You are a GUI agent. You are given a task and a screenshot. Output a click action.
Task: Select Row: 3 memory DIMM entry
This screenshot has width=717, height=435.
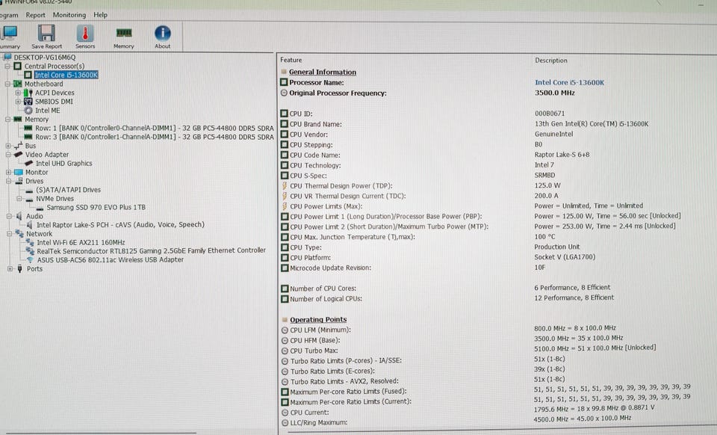click(x=154, y=137)
